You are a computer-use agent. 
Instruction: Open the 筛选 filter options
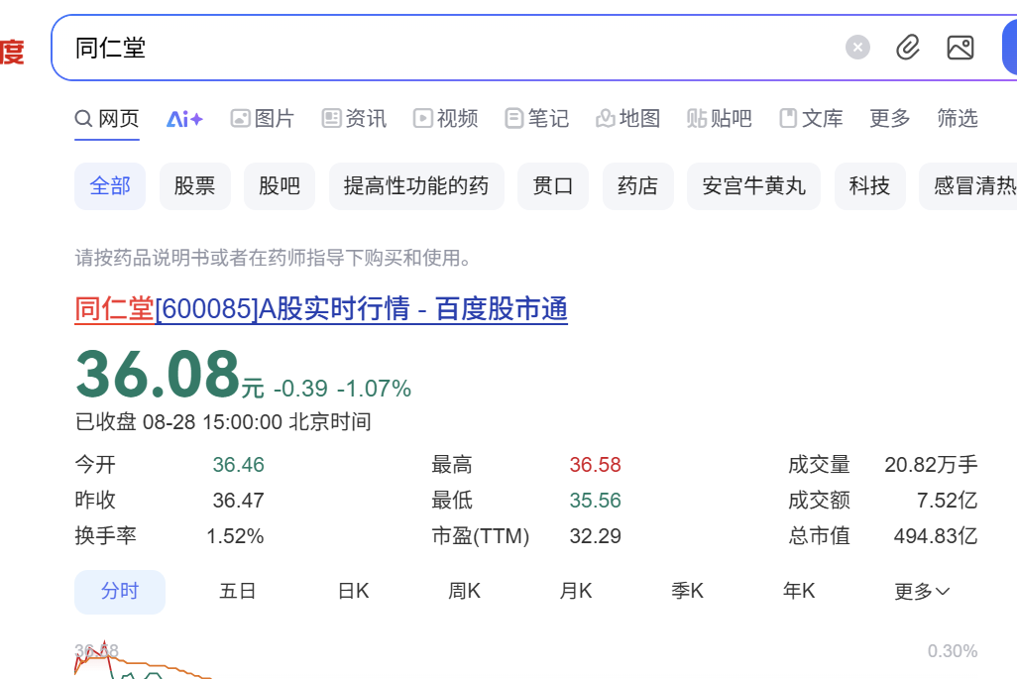click(x=957, y=119)
